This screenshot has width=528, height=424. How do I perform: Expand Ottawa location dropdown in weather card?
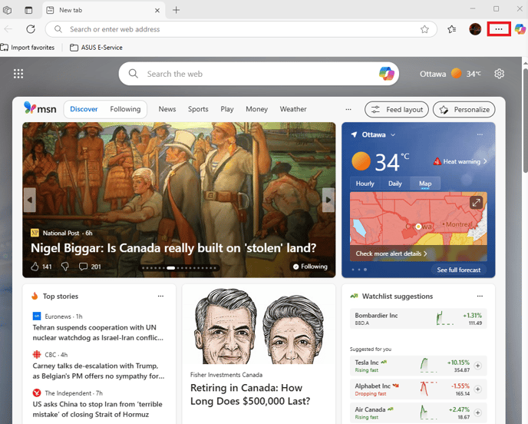pos(393,135)
